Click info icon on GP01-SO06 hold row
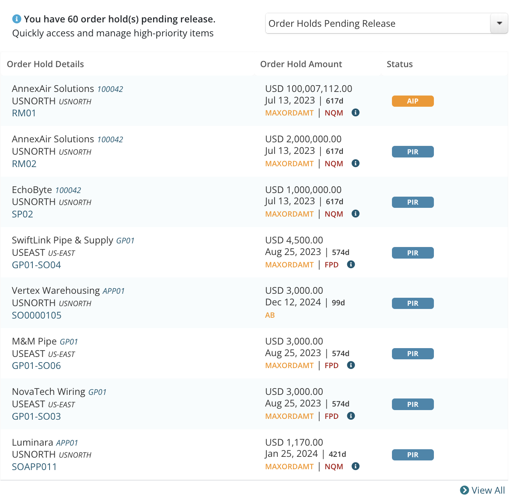The image size is (513, 502). (351, 365)
